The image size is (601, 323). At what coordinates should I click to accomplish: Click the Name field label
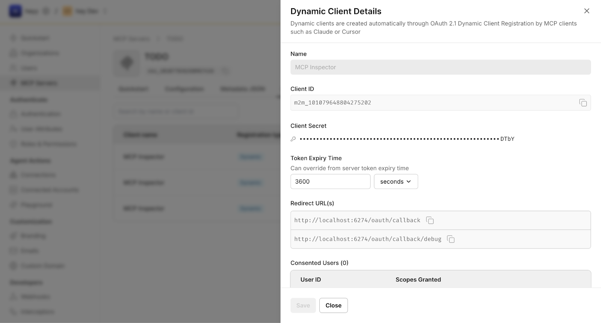click(298, 54)
